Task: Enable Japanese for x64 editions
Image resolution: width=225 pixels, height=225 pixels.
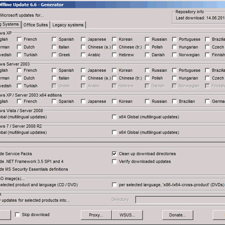Action: pos(83,102)
